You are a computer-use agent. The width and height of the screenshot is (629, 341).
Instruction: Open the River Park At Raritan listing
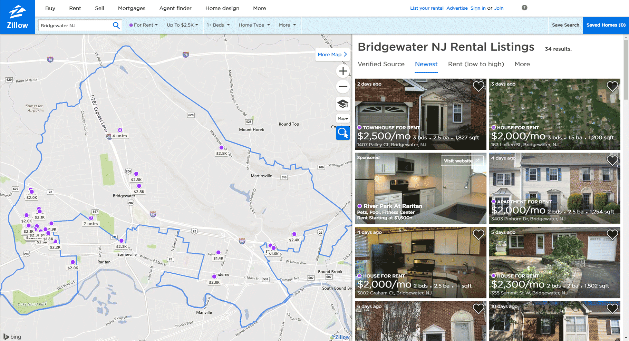420,188
